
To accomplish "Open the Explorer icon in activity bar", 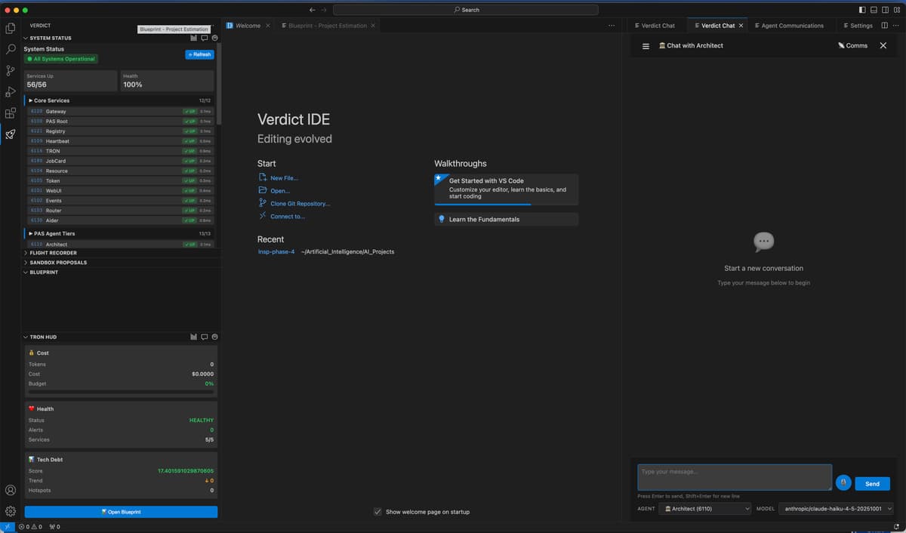I will coord(11,29).
